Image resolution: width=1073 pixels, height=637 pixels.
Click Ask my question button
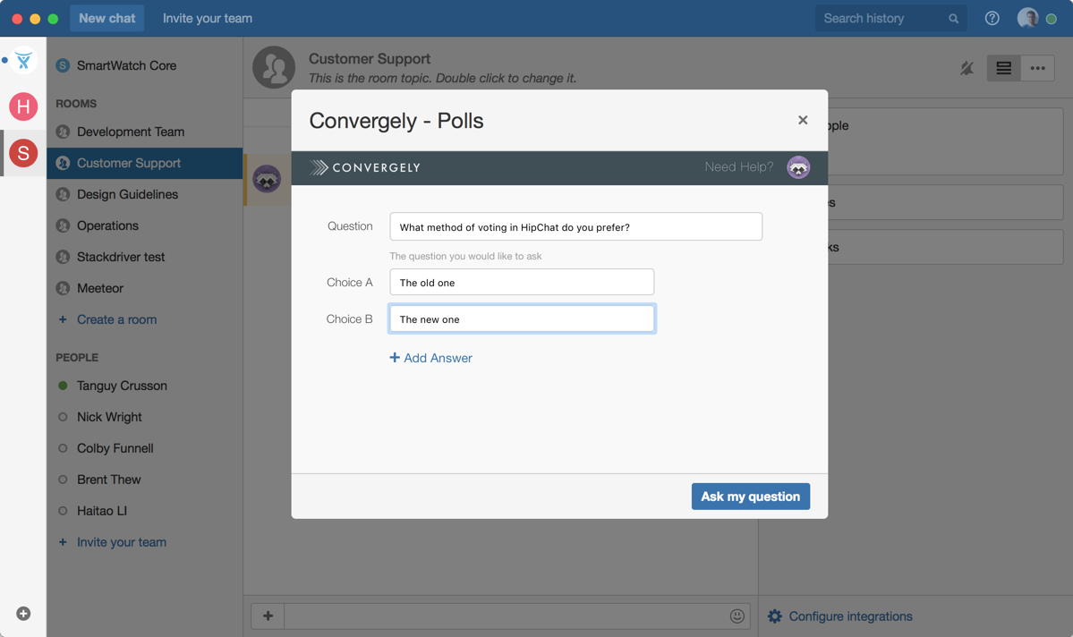coord(750,497)
